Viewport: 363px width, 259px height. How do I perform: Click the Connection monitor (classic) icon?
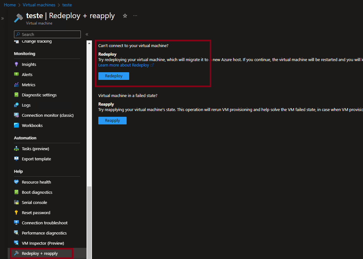pyautogui.click(x=16, y=115)
